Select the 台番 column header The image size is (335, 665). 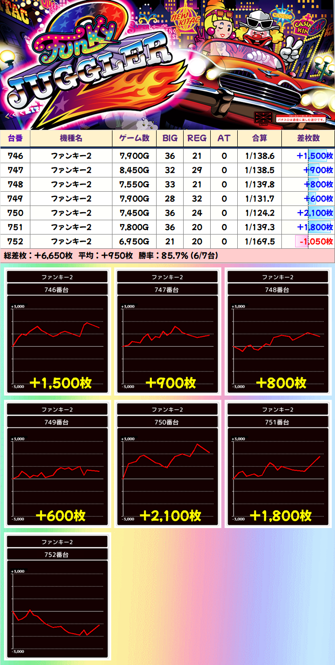(15, 138)
